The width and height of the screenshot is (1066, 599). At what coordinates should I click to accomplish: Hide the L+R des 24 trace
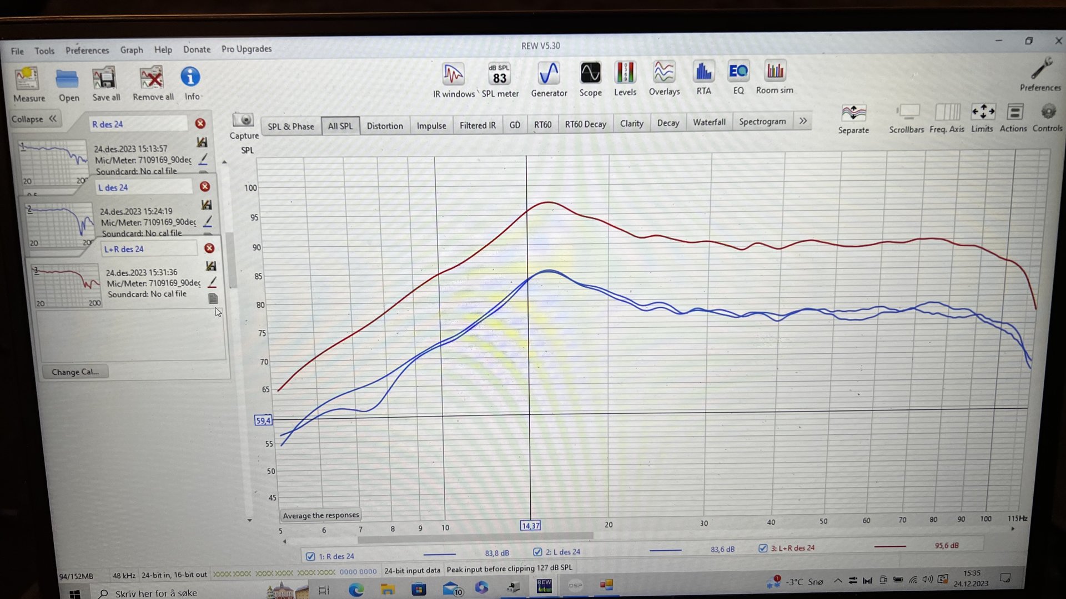click(763, 548)
